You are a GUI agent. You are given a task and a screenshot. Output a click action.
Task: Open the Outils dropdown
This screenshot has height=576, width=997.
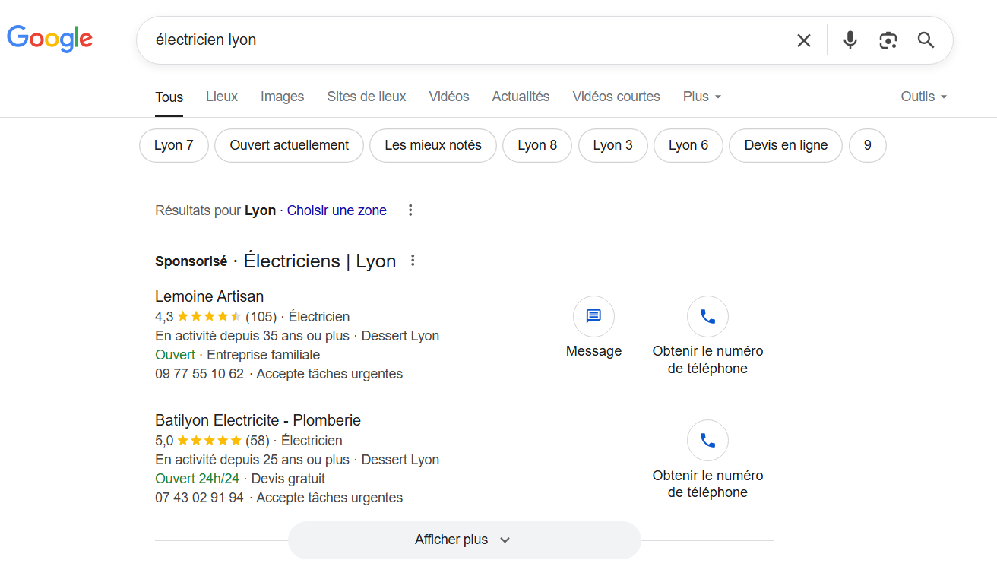(924, 97)
